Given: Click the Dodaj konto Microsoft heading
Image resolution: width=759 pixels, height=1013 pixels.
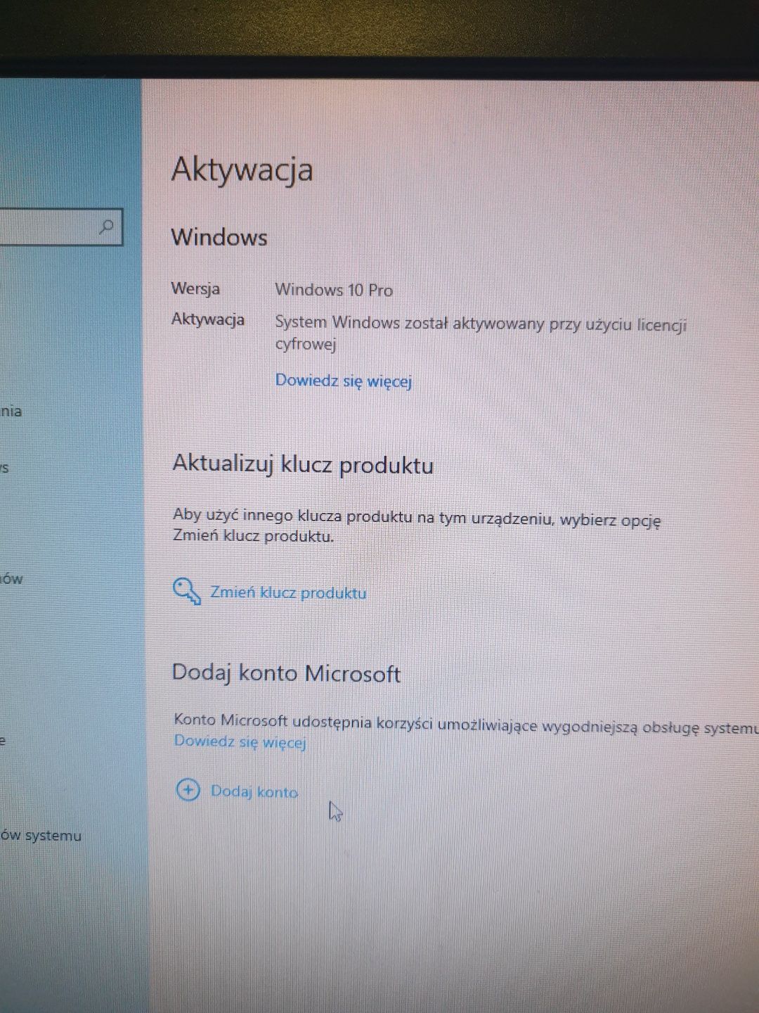Looking at the screenshot, I should coord(286,673).
